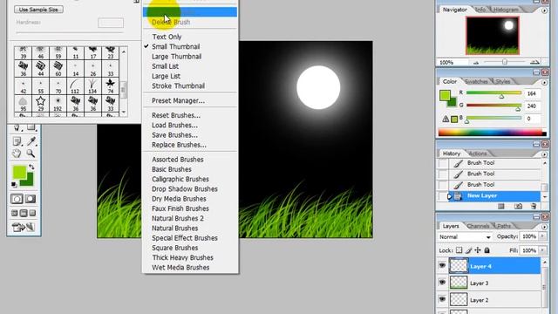This screenshot has width=558, height=314.
Task: Select Wet Media Brushes set
Action: coord(180,268)
